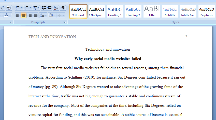
Task: Apply bullet list formatting
Action: (18, 8)
